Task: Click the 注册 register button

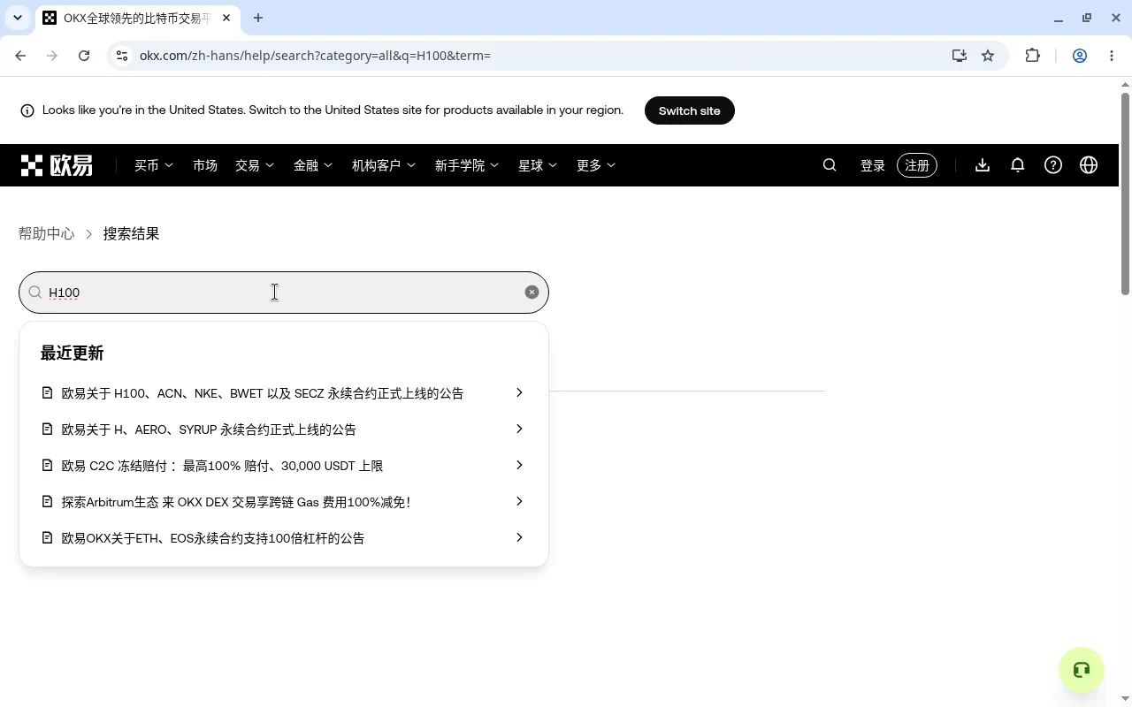Action: tap(917, 165)
